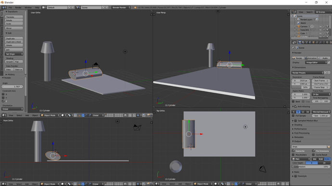This screenshot has width=332, height=186.
Task: Click the Blender logo in the title bar
Action: pos(2,2)
